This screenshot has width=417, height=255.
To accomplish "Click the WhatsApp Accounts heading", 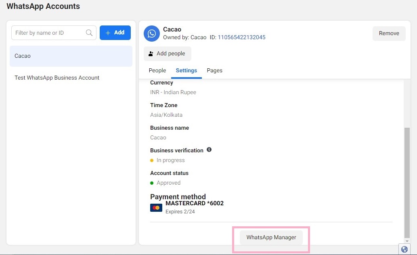I will click(43, 6).
